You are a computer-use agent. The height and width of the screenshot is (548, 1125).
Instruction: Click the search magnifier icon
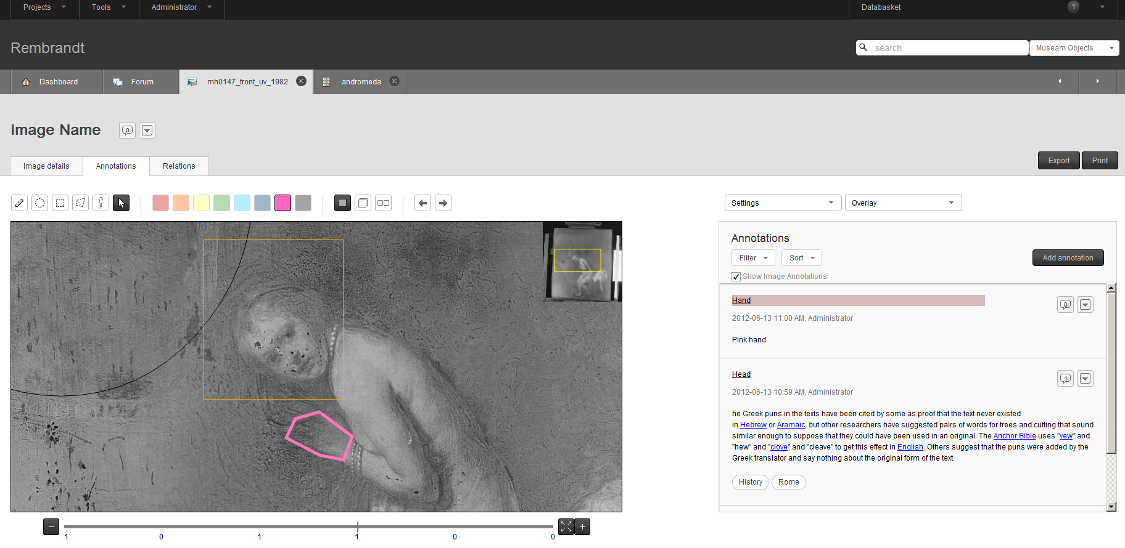coord(864,47)
